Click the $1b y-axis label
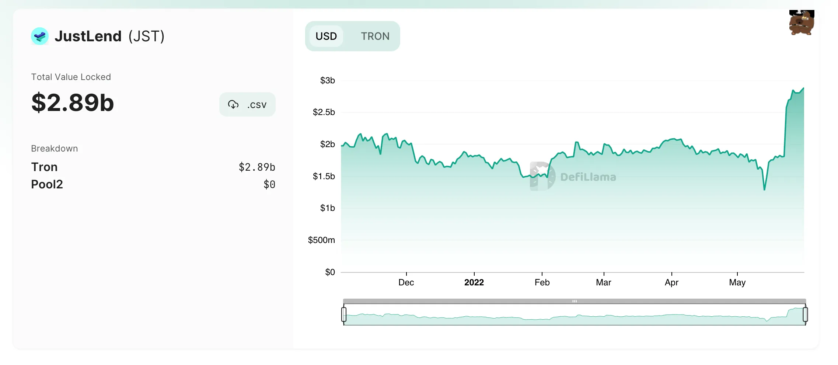This screenshot has height=365, width=838. click(x=327, y=208)
